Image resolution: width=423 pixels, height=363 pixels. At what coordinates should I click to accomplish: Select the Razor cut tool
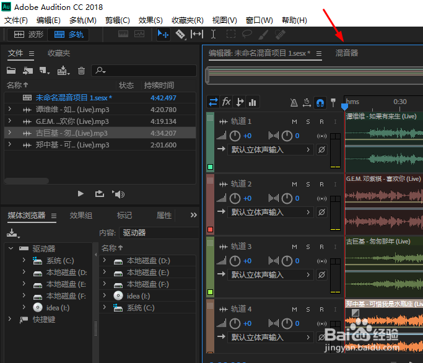coord(180,35)
